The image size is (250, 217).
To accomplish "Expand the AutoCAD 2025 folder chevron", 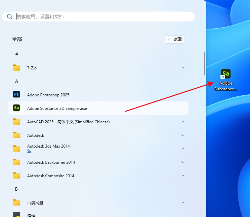I will tap(183, 122).
